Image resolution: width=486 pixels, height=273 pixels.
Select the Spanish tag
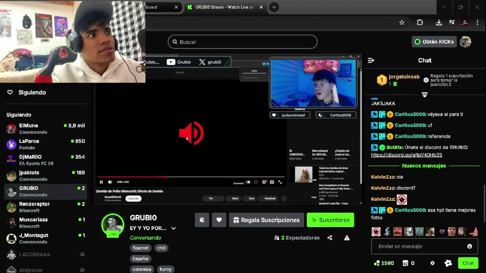click(140, 248)
